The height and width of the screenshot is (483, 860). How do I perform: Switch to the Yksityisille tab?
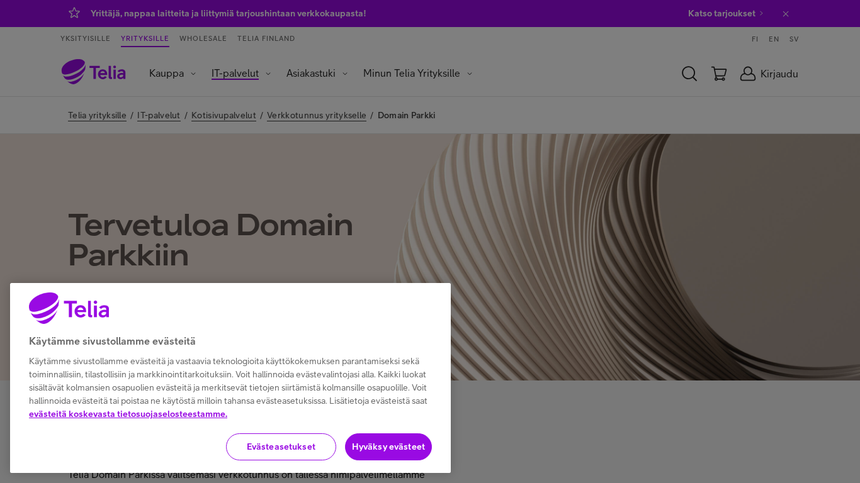point(86,38)
